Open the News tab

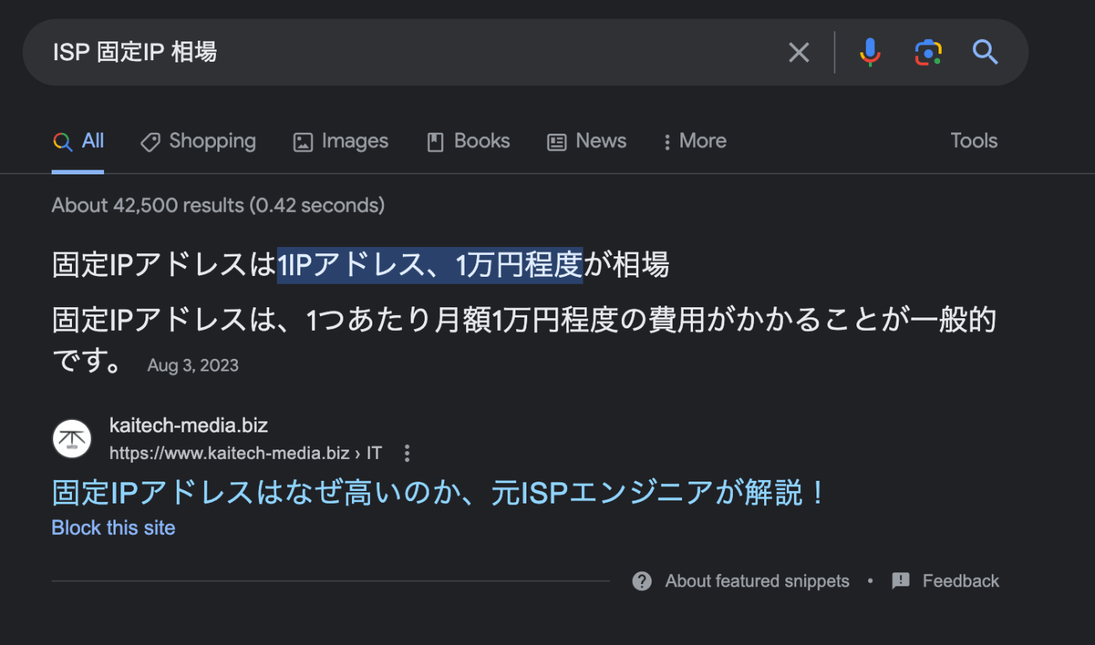[x=587, y=141]
